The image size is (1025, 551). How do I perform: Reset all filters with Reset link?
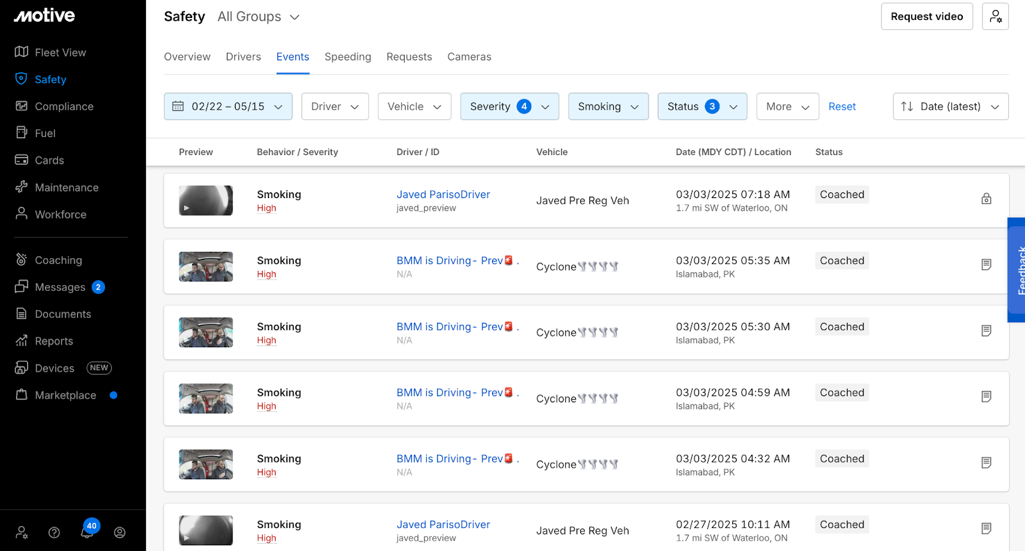click(842, 106)
